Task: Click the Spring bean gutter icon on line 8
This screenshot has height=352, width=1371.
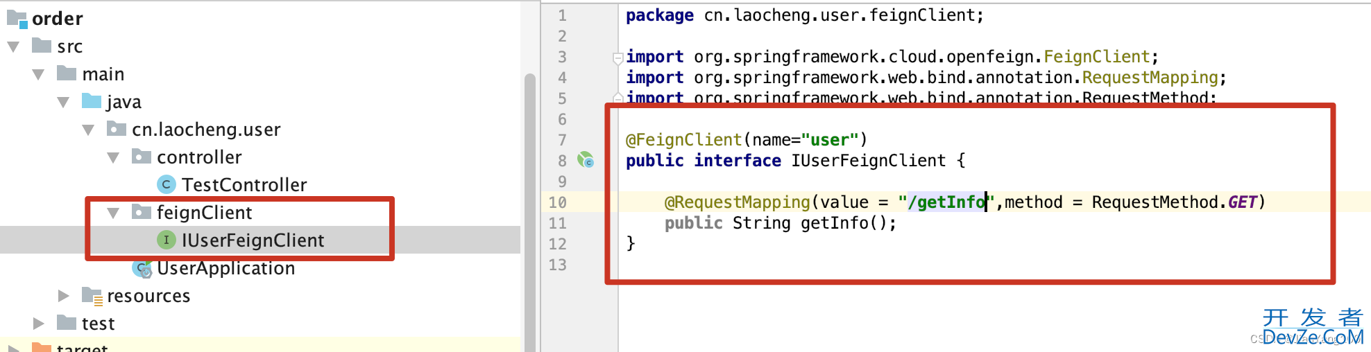Action: (586, 160)
